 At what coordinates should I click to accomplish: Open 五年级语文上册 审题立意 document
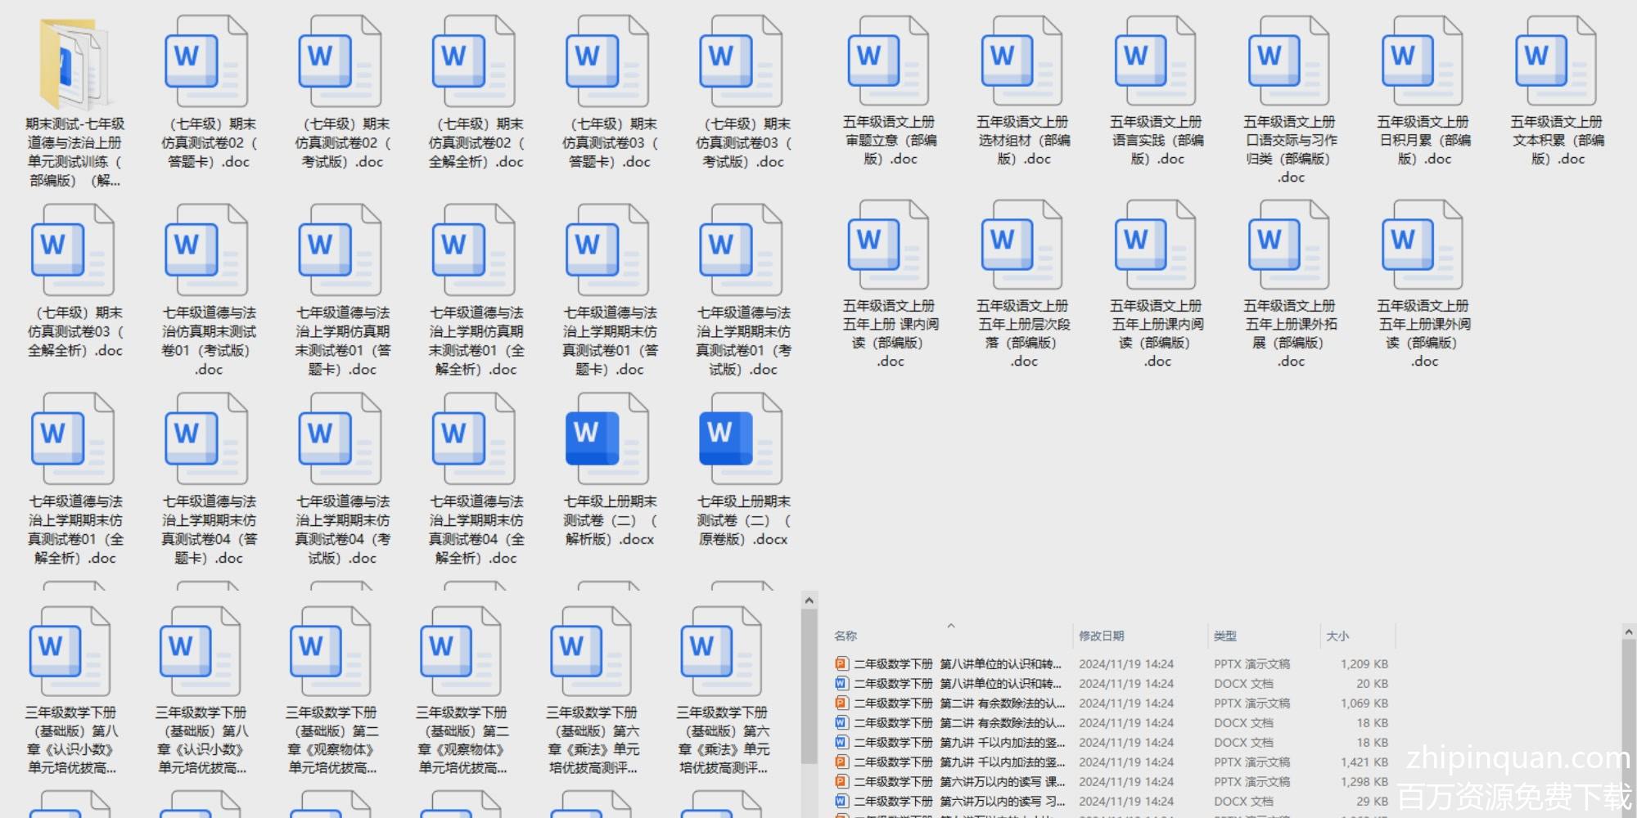pos(889,64)
